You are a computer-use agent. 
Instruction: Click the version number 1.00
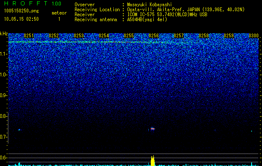[x=57, y=3]
